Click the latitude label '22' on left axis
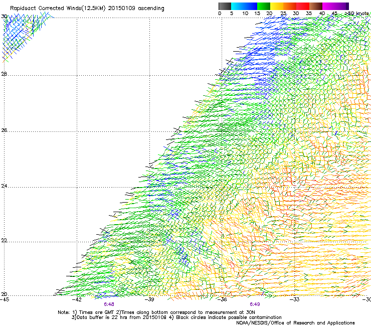371x326 pixels. click(x=4, y=241)
